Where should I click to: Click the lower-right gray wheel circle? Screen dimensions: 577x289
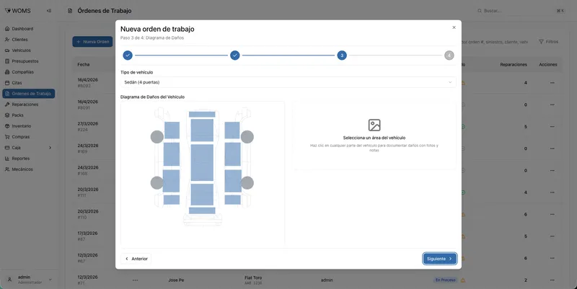pos(247,183)
